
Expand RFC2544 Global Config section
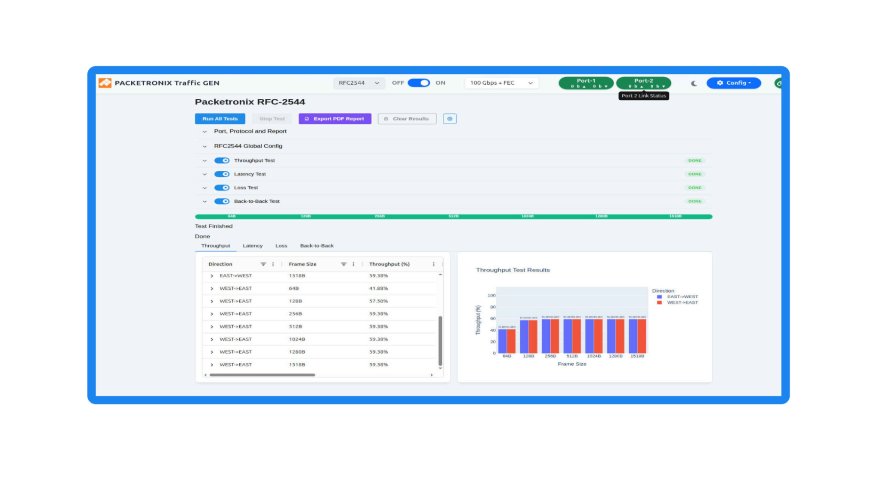(204, 146)
